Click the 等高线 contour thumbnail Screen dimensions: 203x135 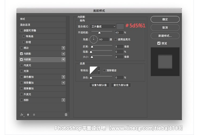pyautogui.click(x=93, y=71)
